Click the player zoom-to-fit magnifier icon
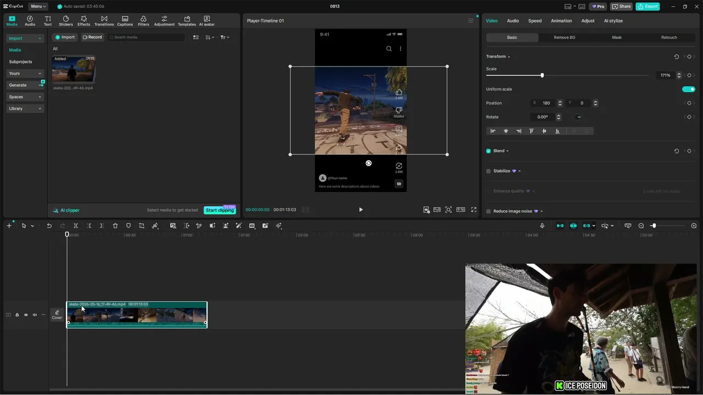The image size is (703, 395). tap(449, 210)
